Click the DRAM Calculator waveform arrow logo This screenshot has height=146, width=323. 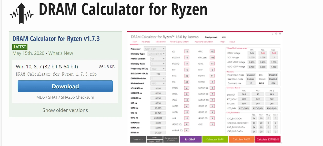point(22,14)
